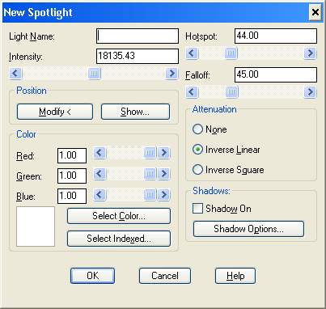Click the Hotspot slider left arrow
326x309 pixels.
(x=192, y=53)
